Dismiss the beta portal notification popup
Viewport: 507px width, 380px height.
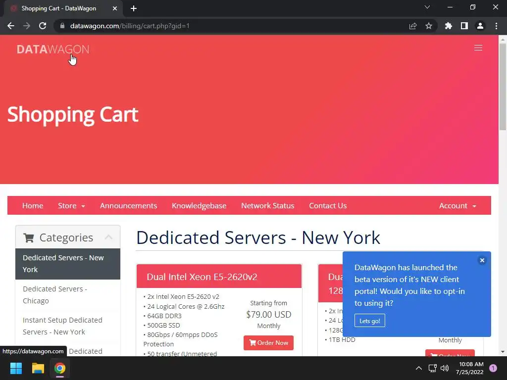(x=482, y=260)
